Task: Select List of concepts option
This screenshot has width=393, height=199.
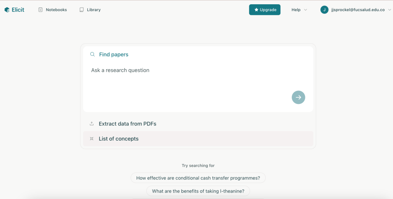Action: [118, 139]
